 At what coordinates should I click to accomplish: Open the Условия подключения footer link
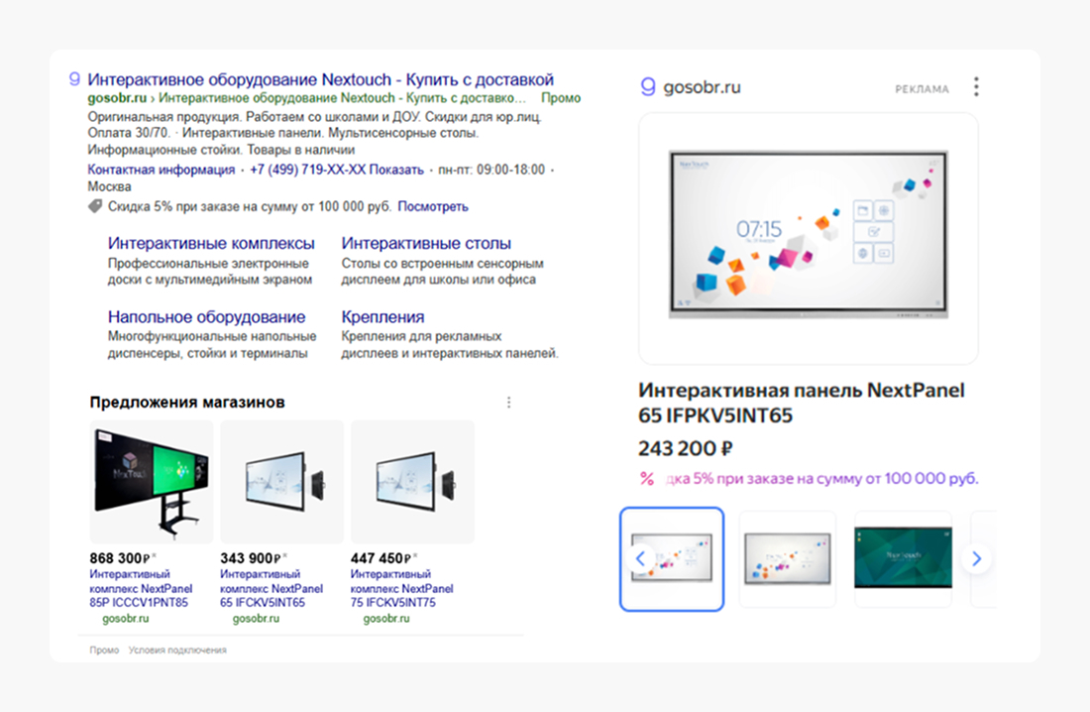[x=177, y=651]
